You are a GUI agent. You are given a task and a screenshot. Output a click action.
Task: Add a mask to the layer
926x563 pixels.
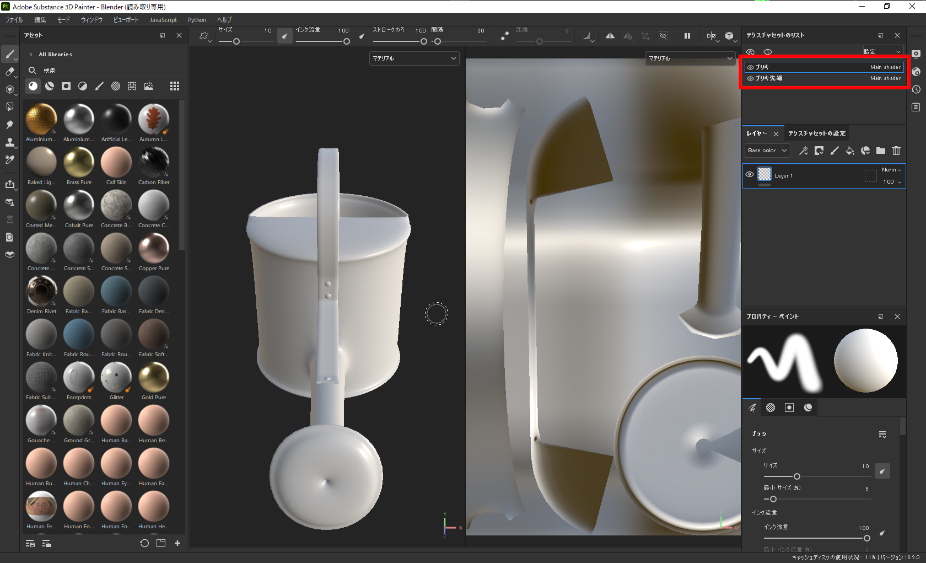pos(819,151)
